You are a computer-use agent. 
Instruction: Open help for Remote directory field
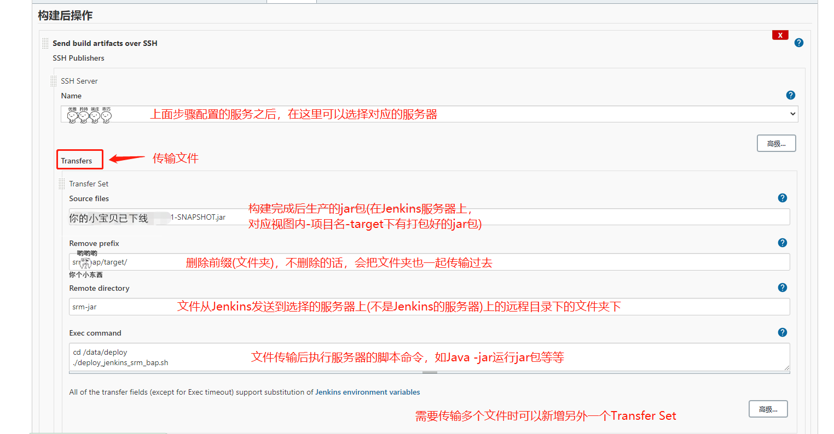(783, 288)
